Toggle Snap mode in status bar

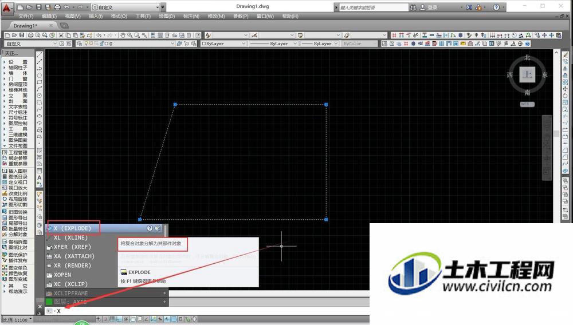105,319
